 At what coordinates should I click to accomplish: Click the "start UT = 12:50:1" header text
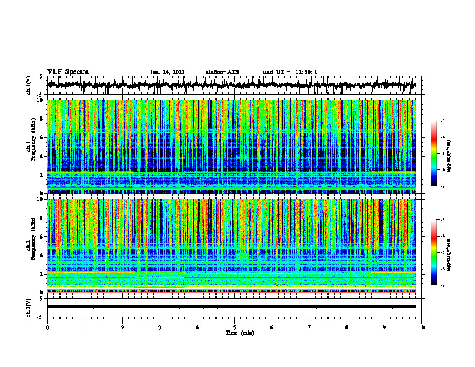(290, 72)
